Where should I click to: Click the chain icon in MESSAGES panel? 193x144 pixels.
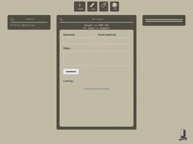(x=61, y=20)
